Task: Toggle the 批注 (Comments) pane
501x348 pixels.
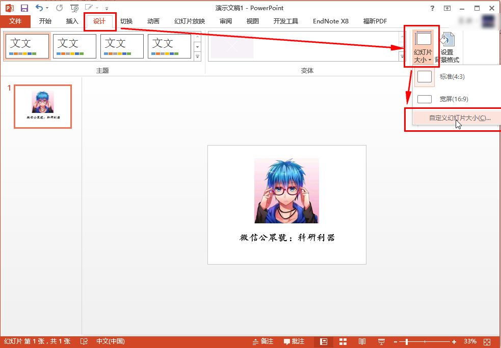Action: point(294,341)
